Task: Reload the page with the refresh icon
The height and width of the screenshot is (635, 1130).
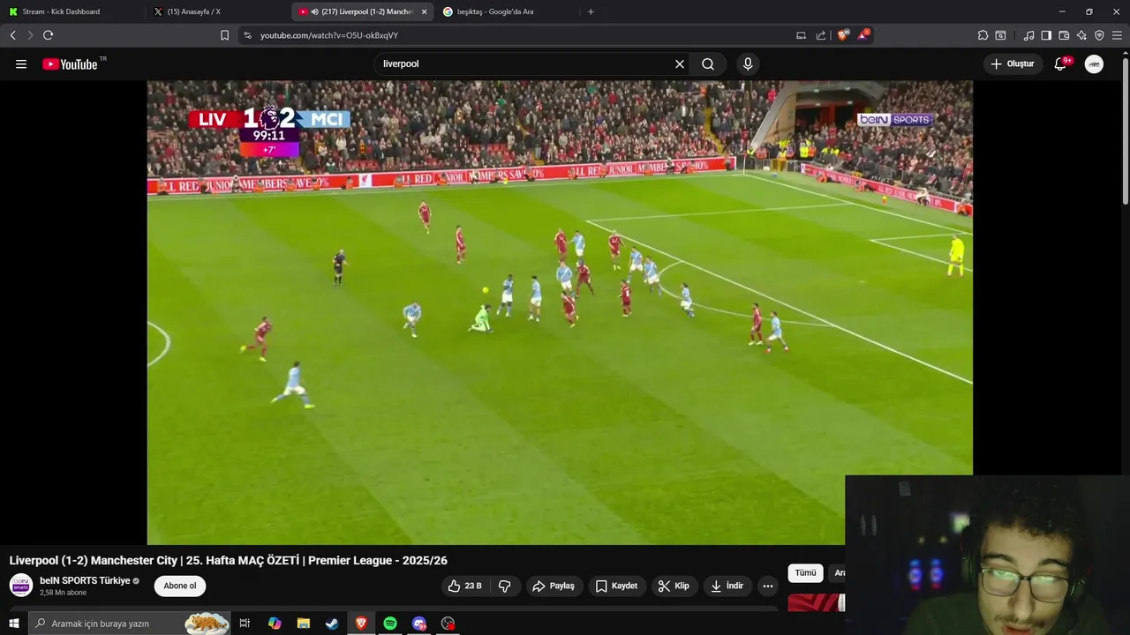Action: pyautogui.click(x=48, y=35)
